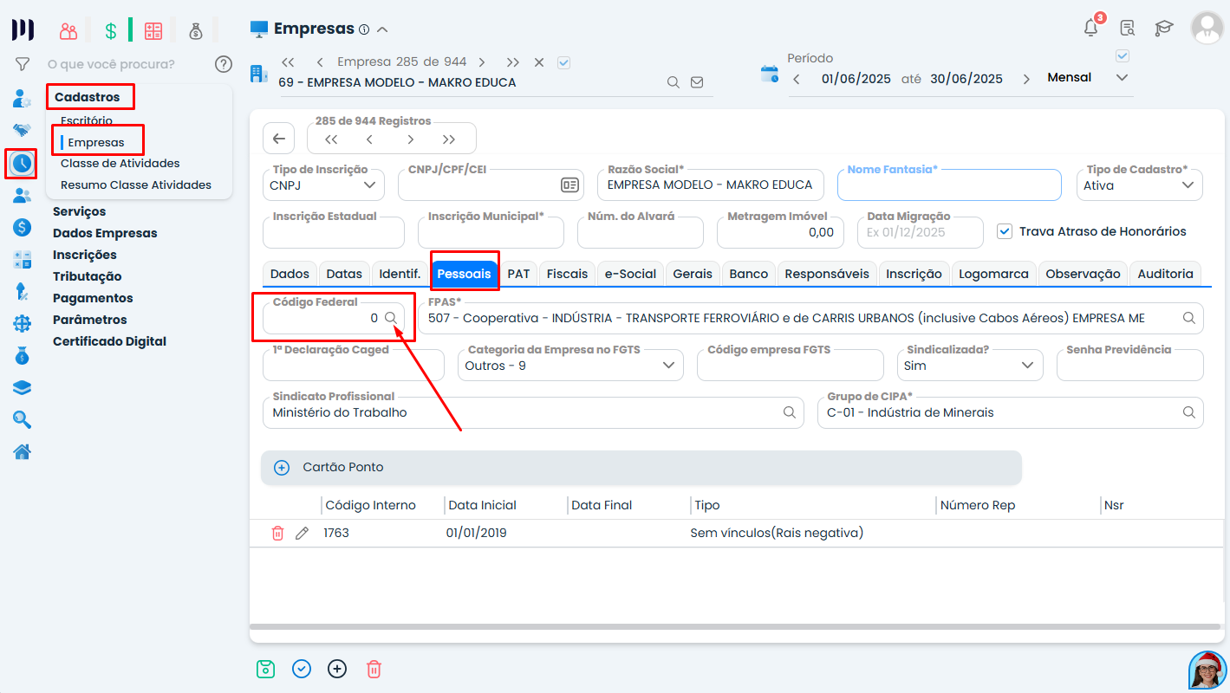Expand the Cartão Ponto section

[x=282, y=468]
